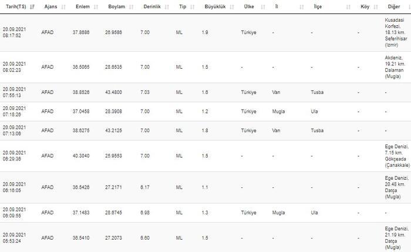This screenshot has width=411, height=252.
Task: Sort by Tarih(TS) column sort icon
Action: click(32, 7)
